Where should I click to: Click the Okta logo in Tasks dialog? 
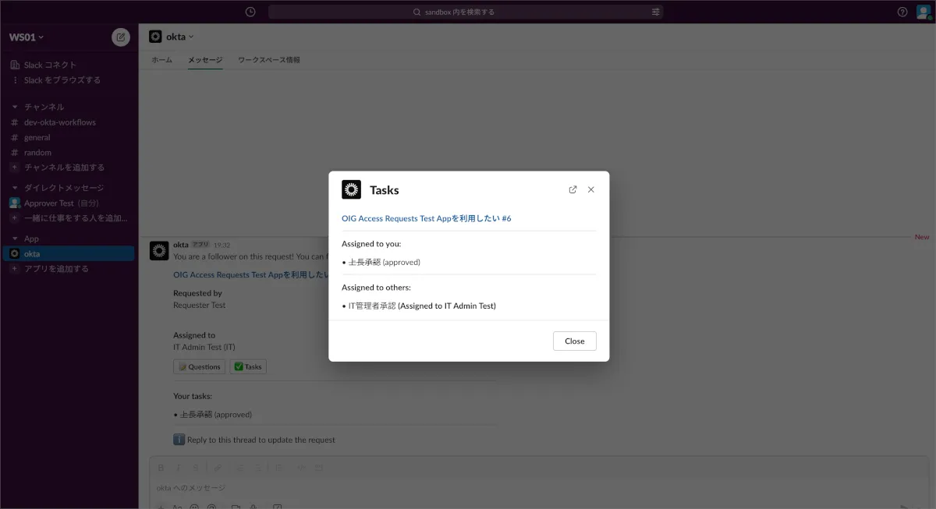[x=351, y=189]
